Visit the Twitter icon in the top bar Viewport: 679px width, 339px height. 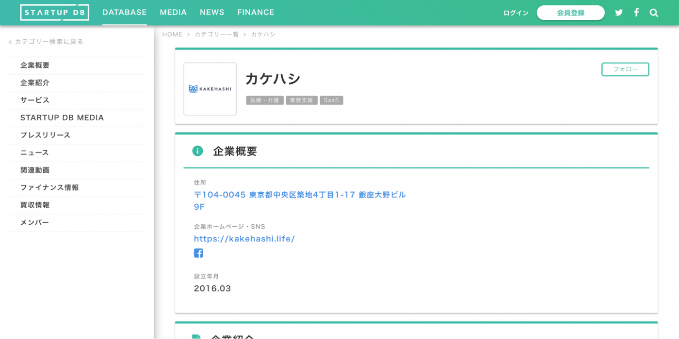[619, 12]
